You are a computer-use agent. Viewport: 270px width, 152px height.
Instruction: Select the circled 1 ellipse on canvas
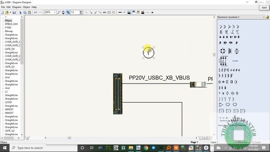pos(148,53)
